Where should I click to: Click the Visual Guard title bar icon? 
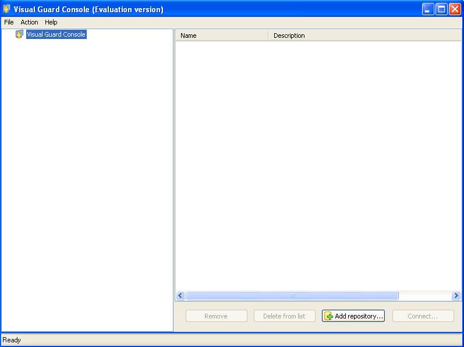(x=7, y=9)
